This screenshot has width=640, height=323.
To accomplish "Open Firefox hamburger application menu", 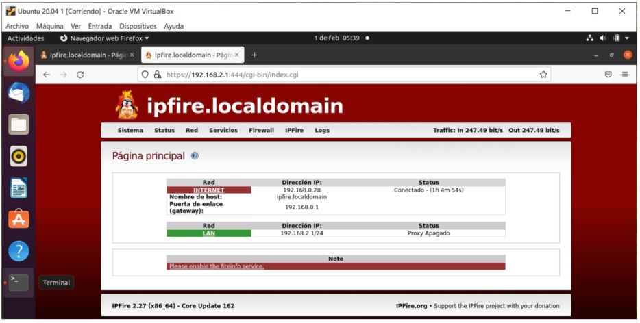I will 625,75.
